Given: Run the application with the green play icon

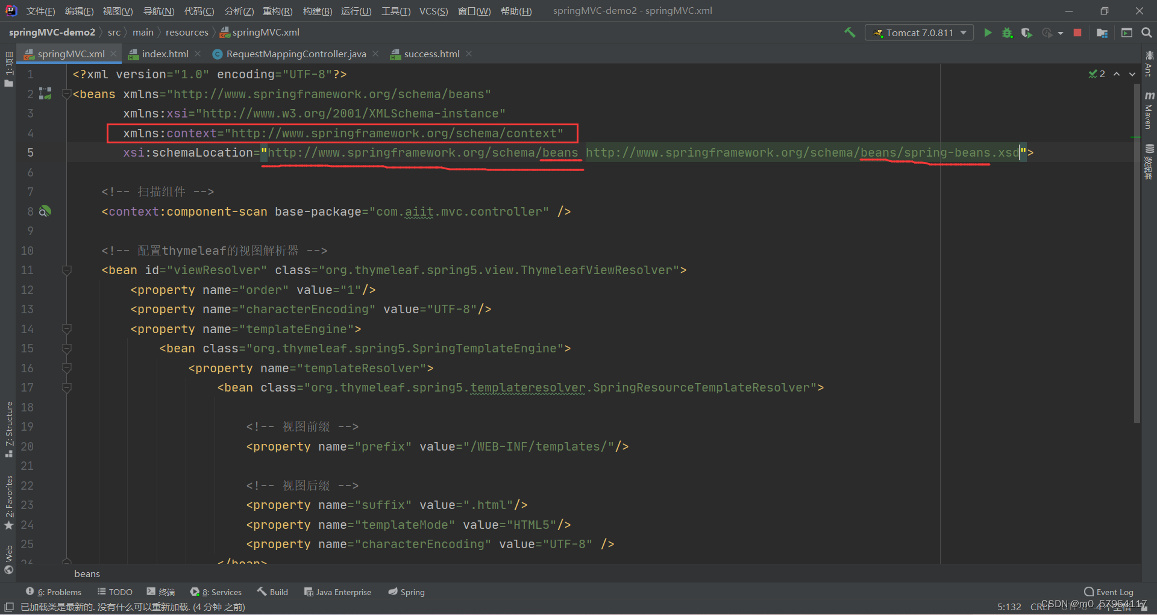Looking at the screenshot, I should coord(988,33).
